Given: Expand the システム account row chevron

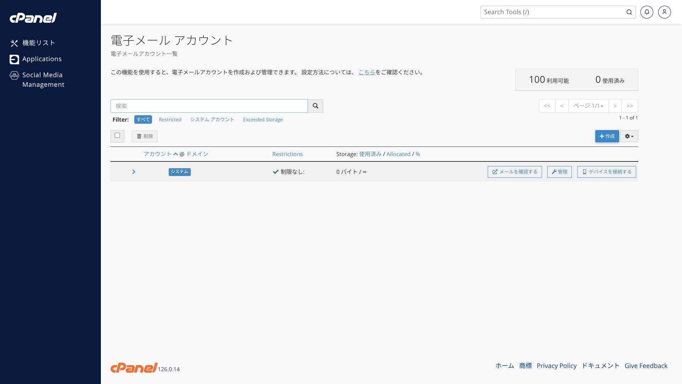Looking at the screenshot, I should [x=134, y=172].
